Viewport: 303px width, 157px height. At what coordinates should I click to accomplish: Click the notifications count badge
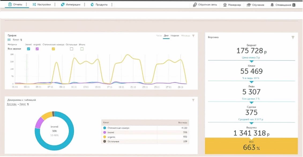pyautogui.click(x=294, y=5)
